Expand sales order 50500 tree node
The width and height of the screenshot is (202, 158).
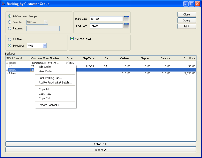point(7,70)
